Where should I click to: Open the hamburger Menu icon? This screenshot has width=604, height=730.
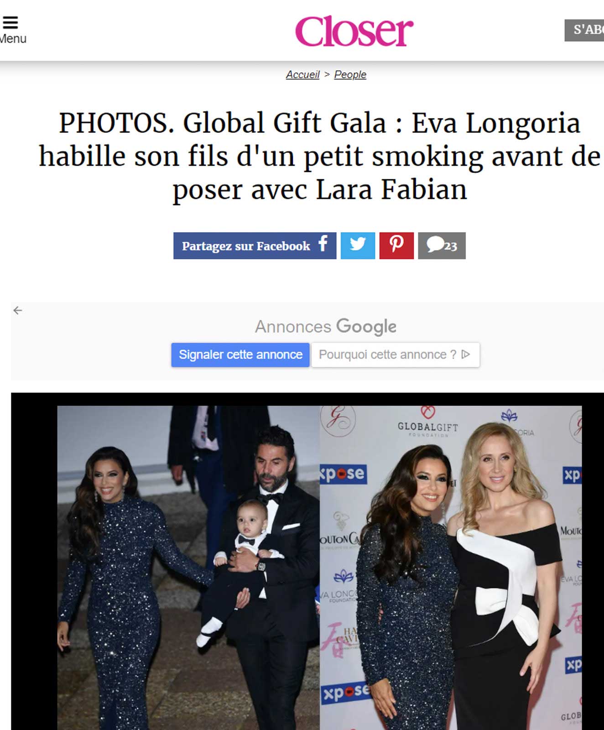10,22
